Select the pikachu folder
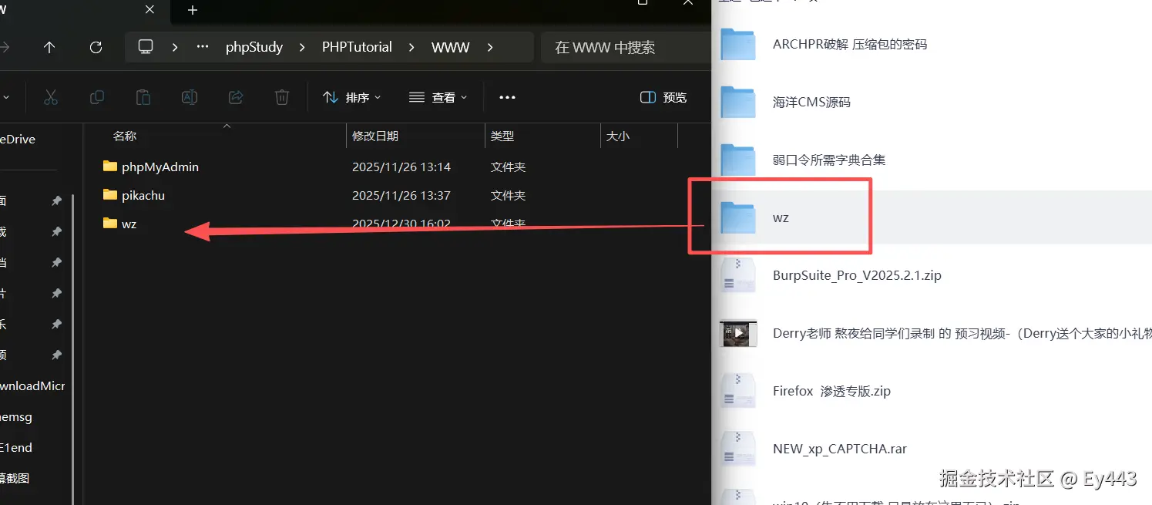The width and height of the screenshot is (1152, 505). coord(143,196)
